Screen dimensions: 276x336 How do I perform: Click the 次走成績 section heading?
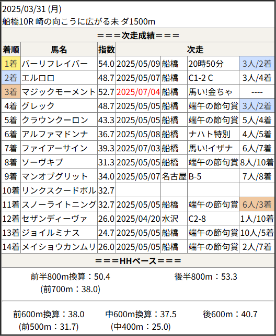point(138,35)
